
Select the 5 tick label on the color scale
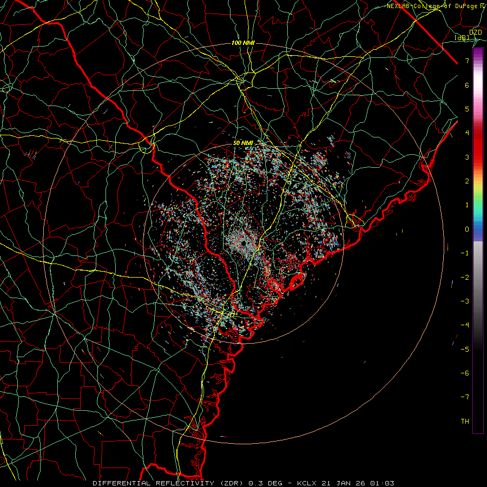[x=467, y=109]
